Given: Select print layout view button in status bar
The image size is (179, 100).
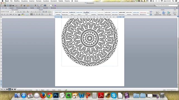Looking at the screenshot, I should coord(10,89).
